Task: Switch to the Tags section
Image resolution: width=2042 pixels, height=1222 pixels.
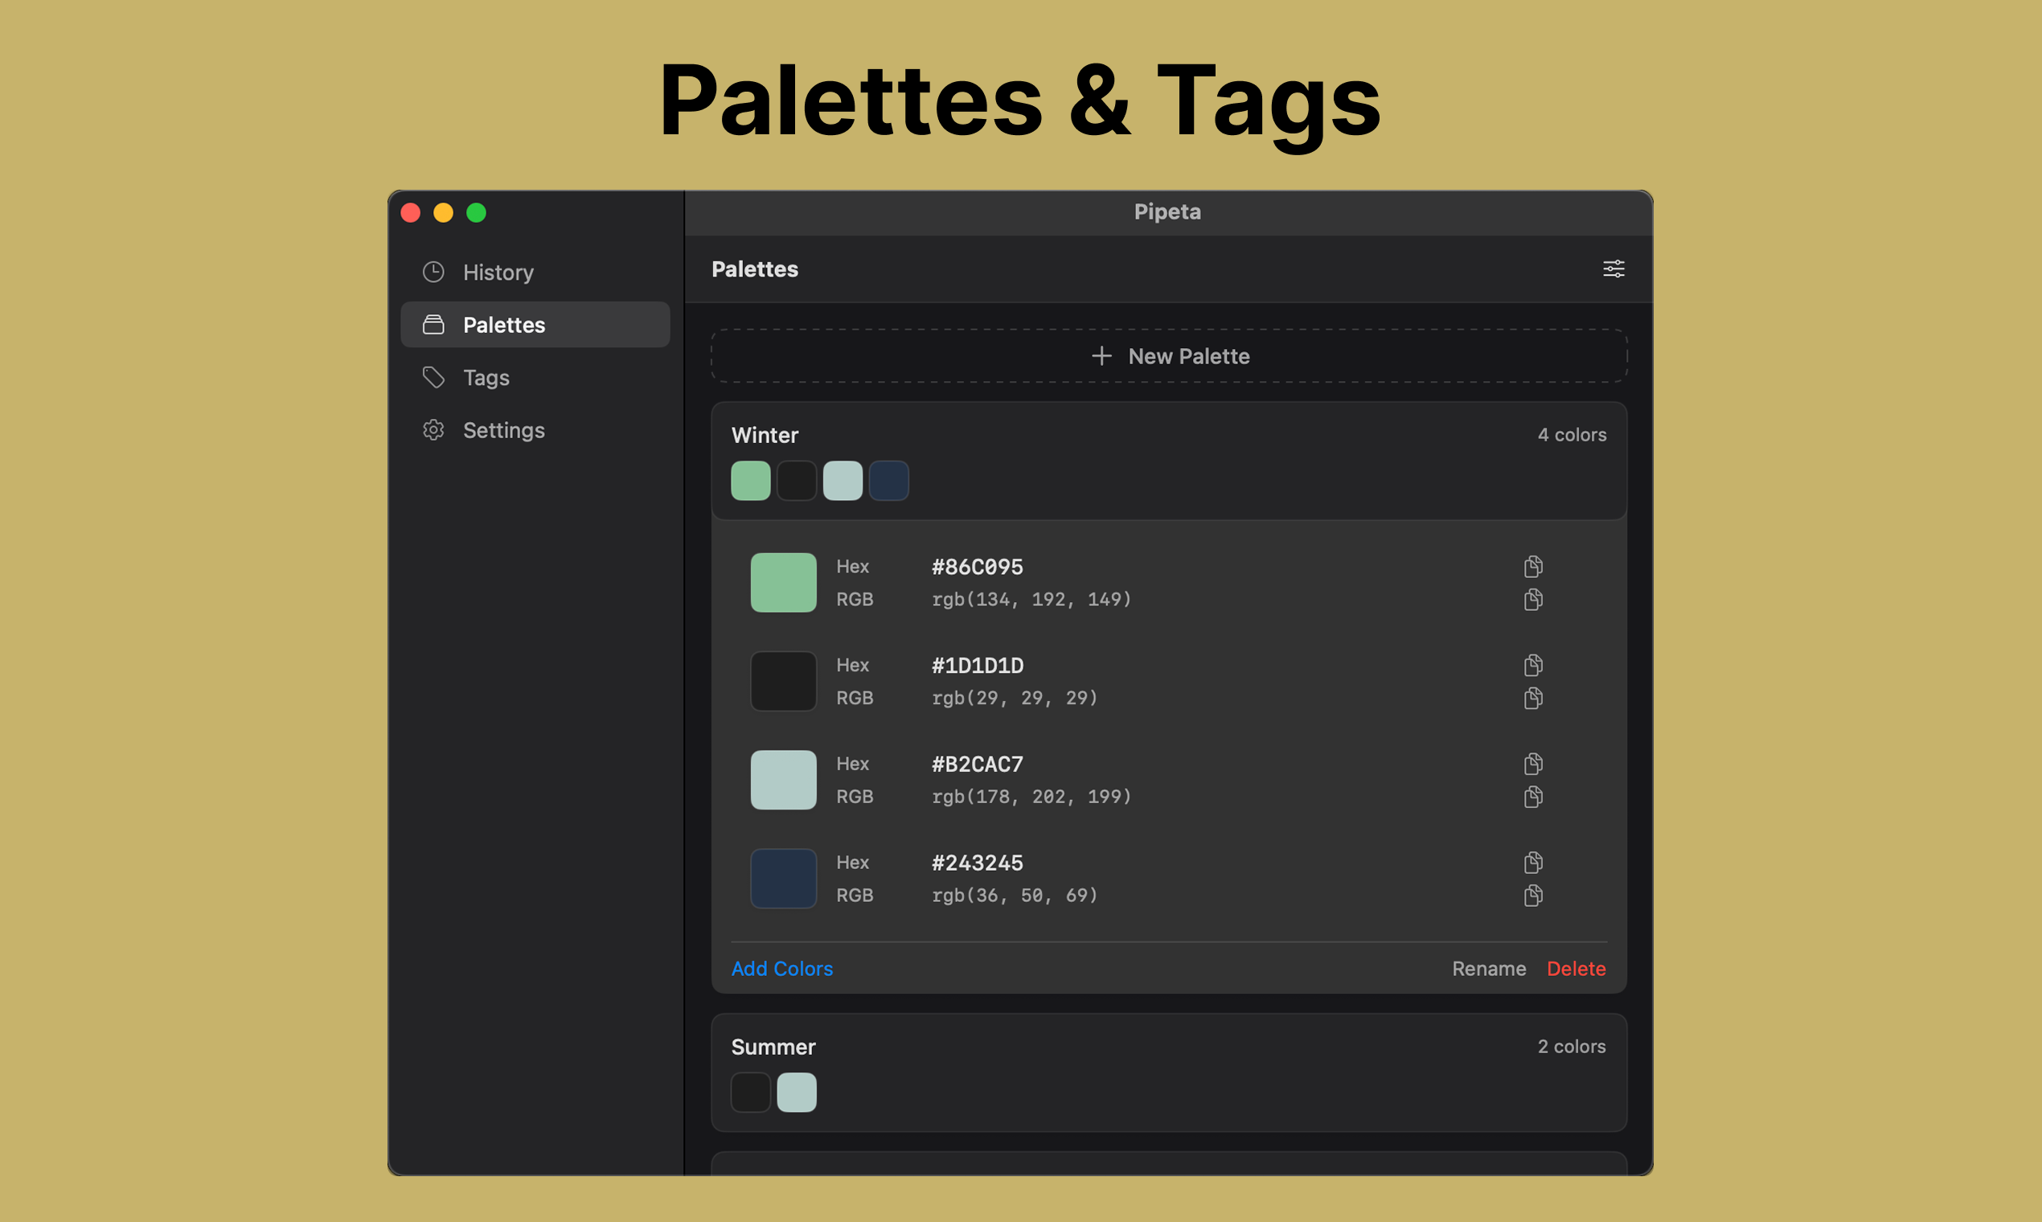Action: [486, 377]
